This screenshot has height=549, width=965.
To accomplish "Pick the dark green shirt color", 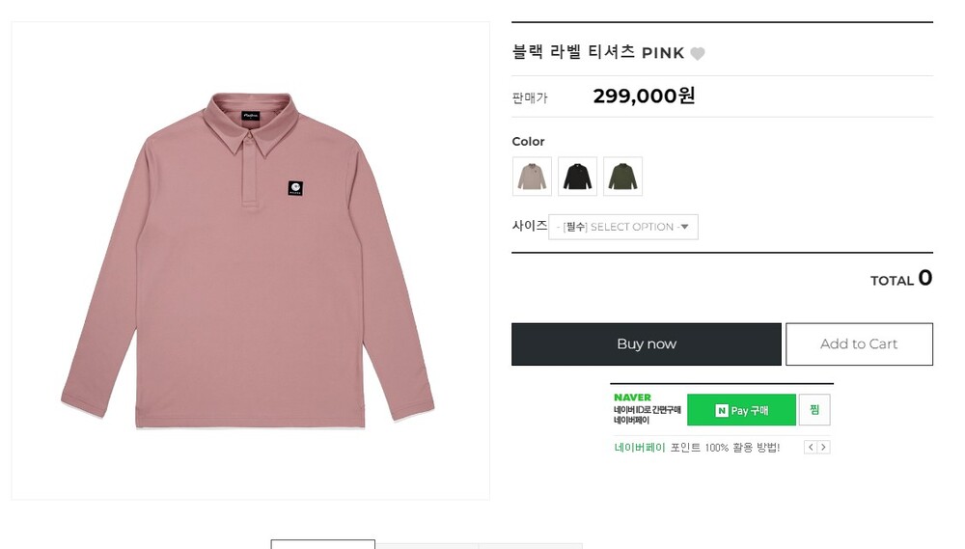I will [x=622, y=177].
